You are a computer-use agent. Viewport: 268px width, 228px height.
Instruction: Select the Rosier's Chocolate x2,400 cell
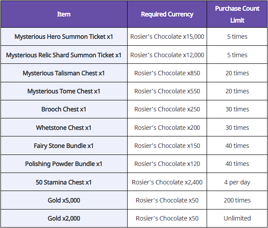[167, 182]
